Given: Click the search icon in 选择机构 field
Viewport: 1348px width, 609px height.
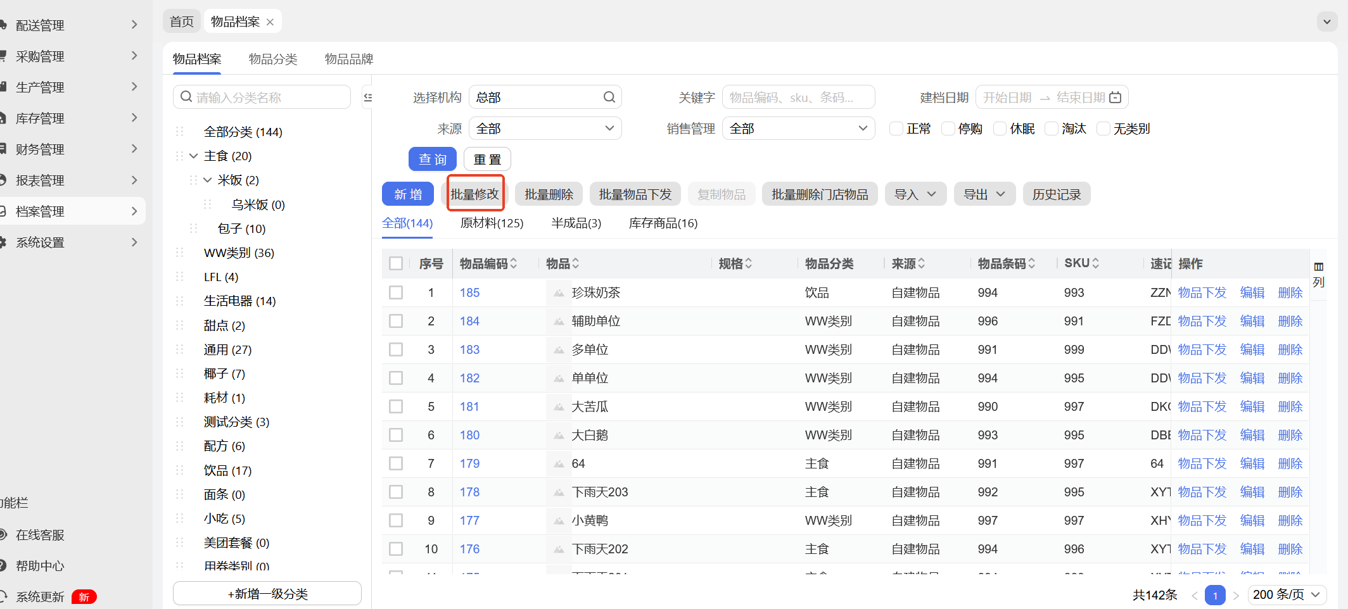Looking at the screenshot, I should 609,97.
